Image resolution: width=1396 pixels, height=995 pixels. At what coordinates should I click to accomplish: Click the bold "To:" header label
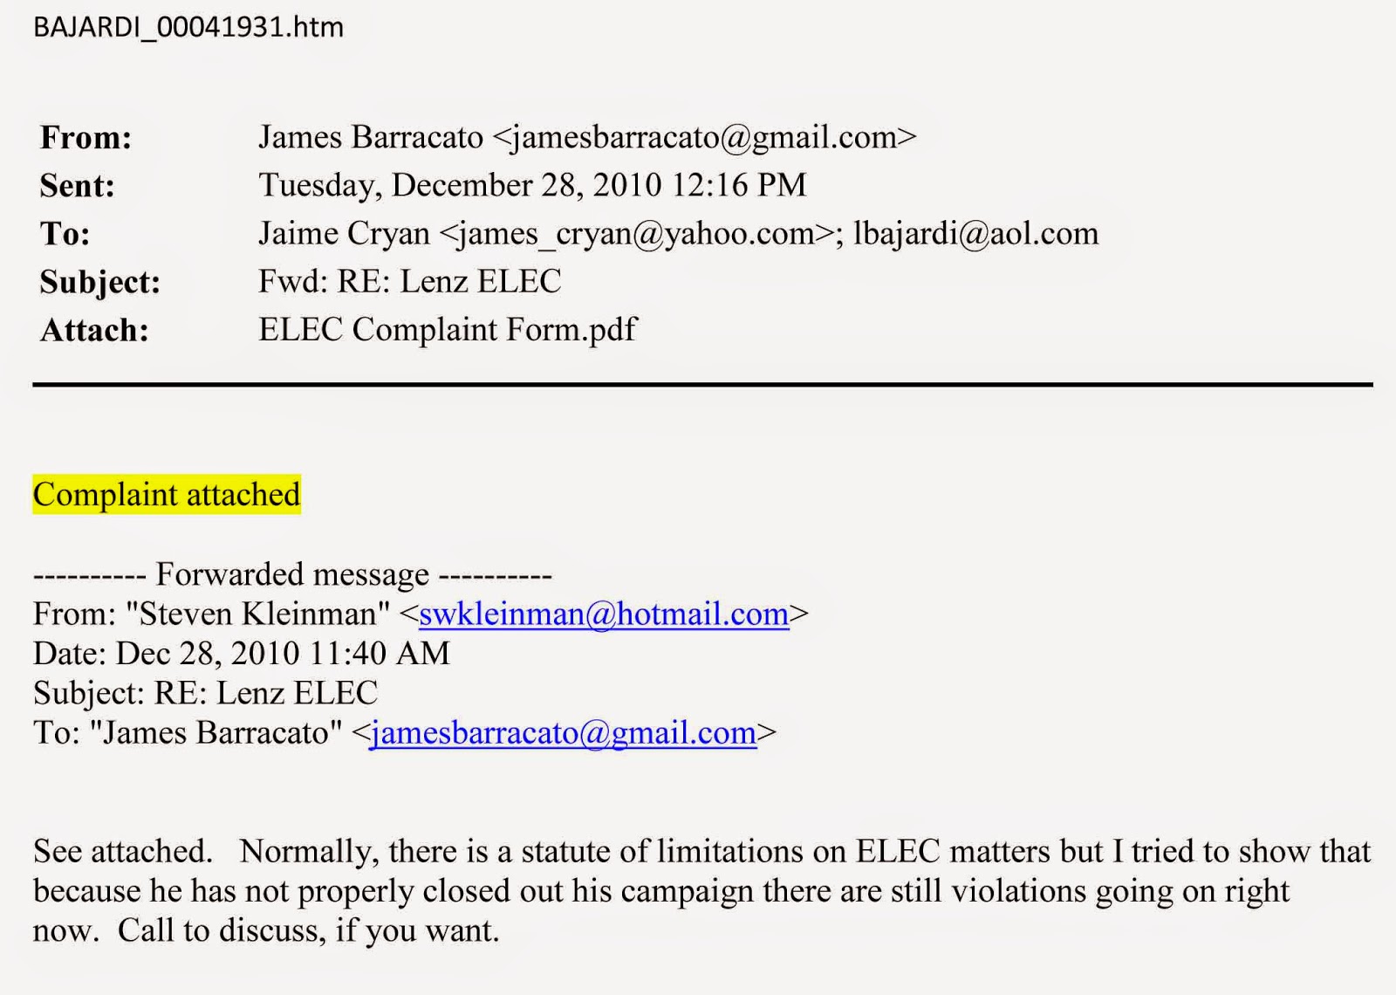pos(65,234)
